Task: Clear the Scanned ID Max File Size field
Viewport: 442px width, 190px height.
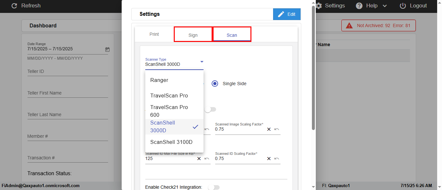Action: click(x=199, y=159)
